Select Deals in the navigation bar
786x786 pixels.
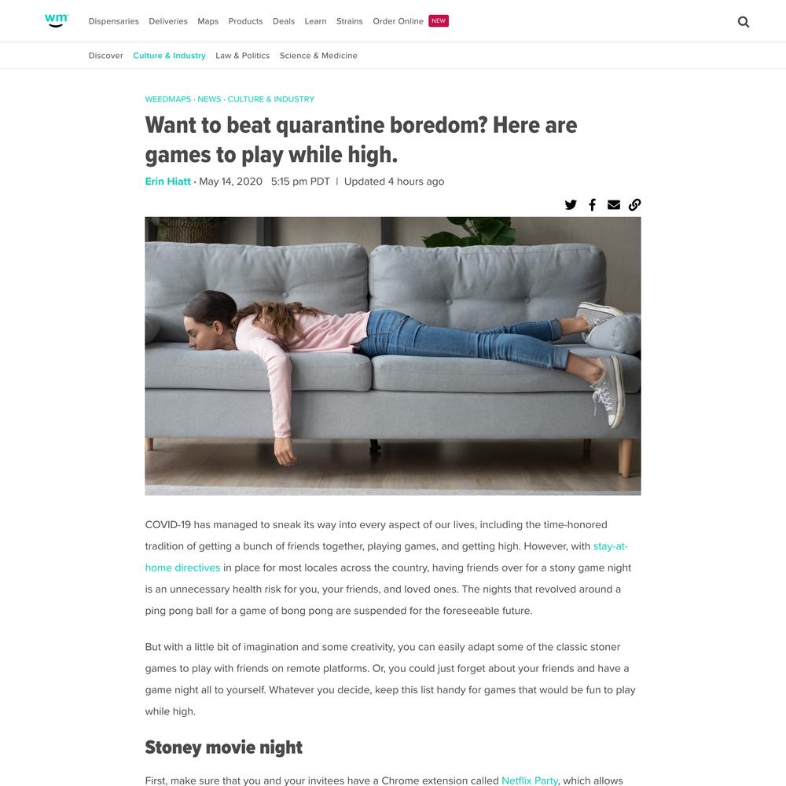(x=284, y=21)
